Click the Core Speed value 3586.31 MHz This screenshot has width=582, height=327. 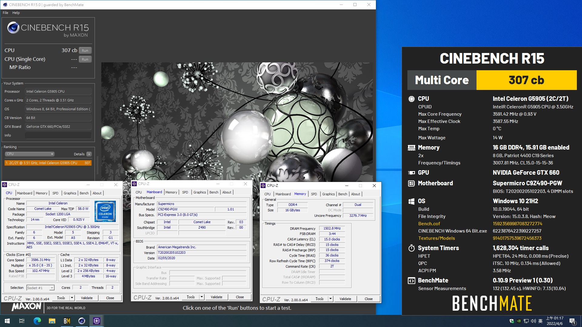point(41,260)
